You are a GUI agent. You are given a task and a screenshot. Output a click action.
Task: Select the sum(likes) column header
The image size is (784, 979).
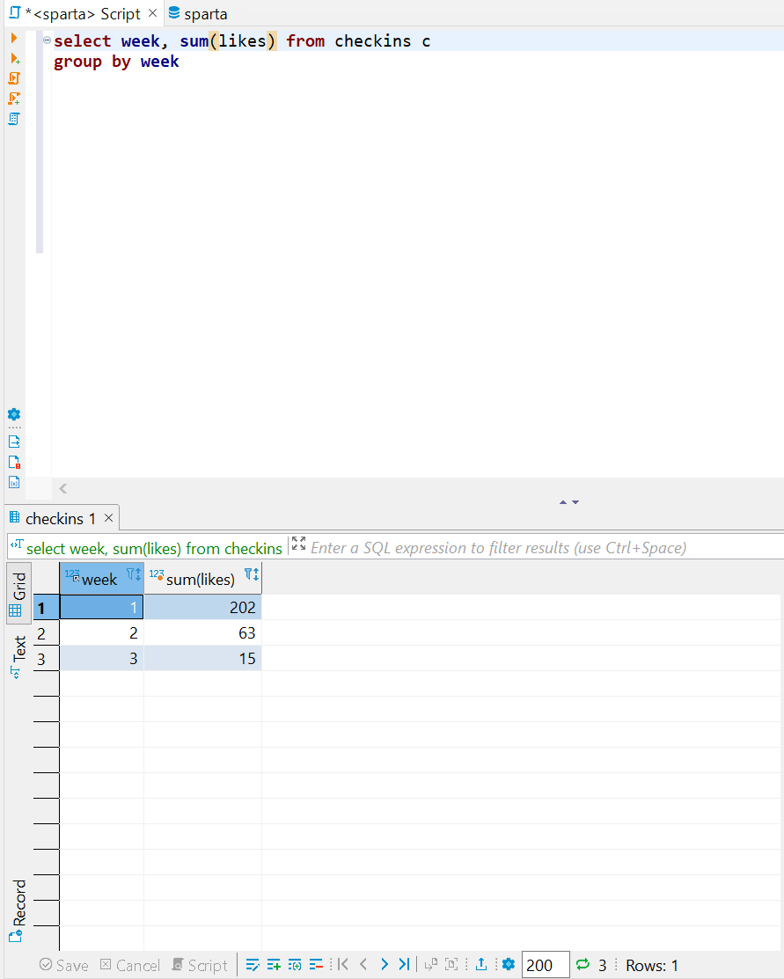pos(201,580)
